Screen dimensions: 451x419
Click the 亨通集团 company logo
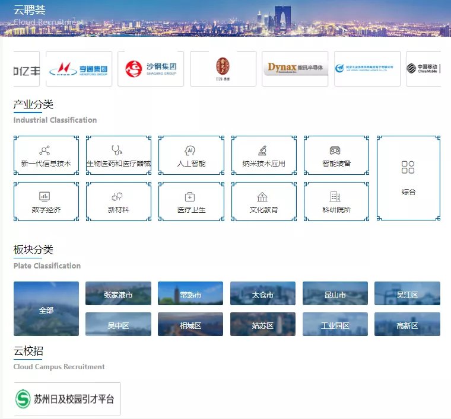tap(79, 69)
